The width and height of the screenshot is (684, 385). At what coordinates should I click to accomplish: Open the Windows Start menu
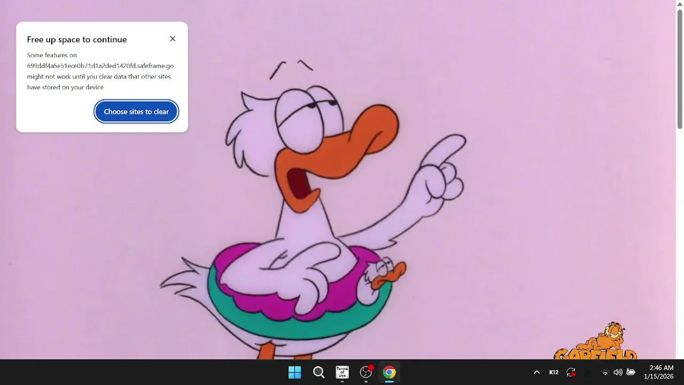[294, 372]
